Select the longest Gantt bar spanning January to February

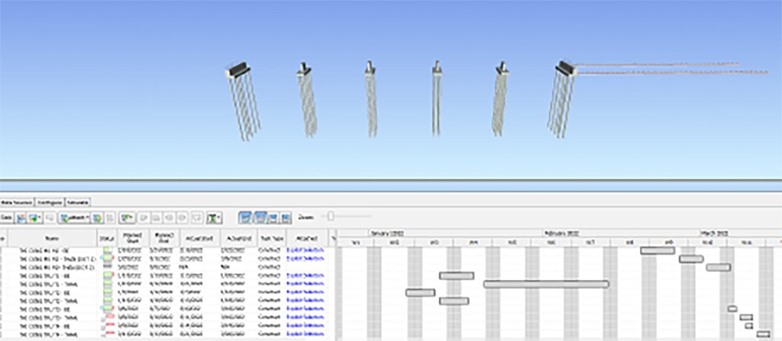point(546,284)
